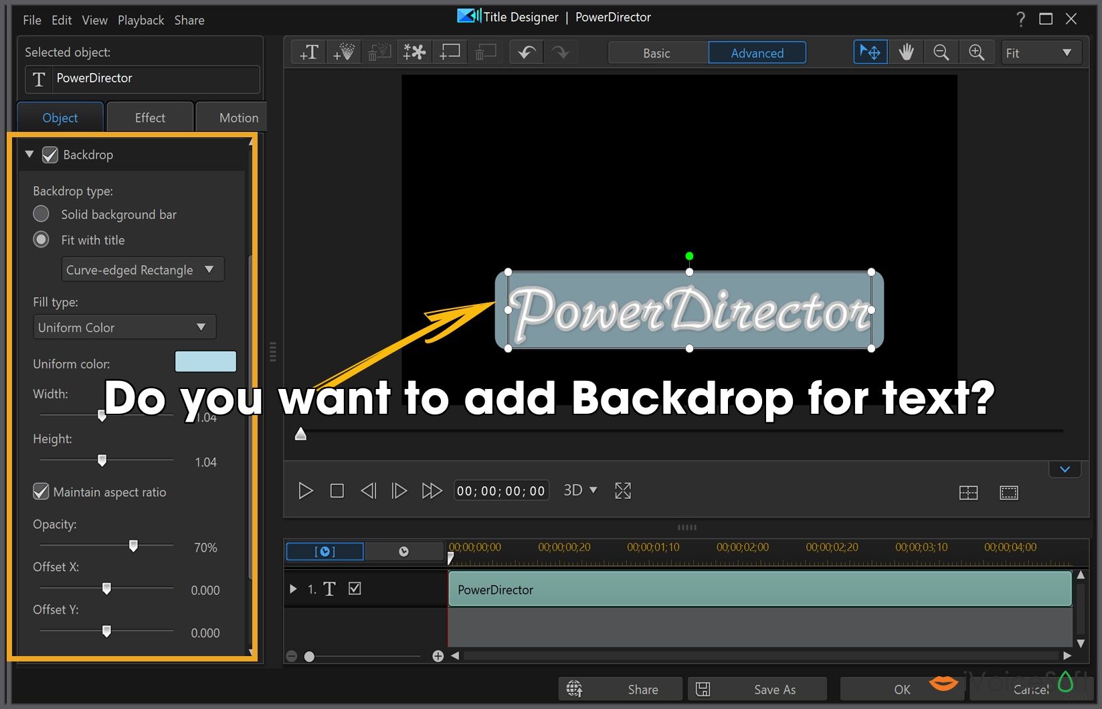Step to the next frame

(399, 491)
